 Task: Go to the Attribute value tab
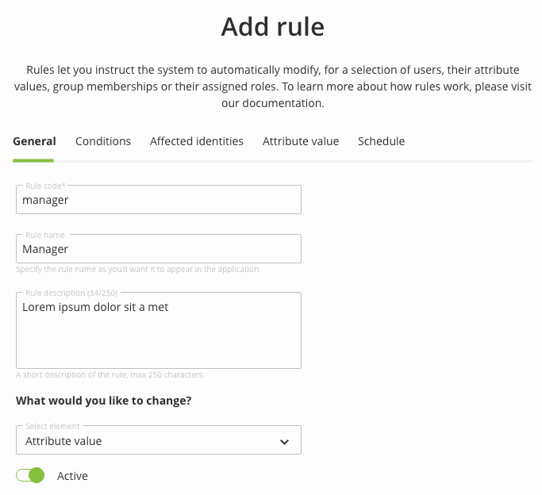click(301, 141)
